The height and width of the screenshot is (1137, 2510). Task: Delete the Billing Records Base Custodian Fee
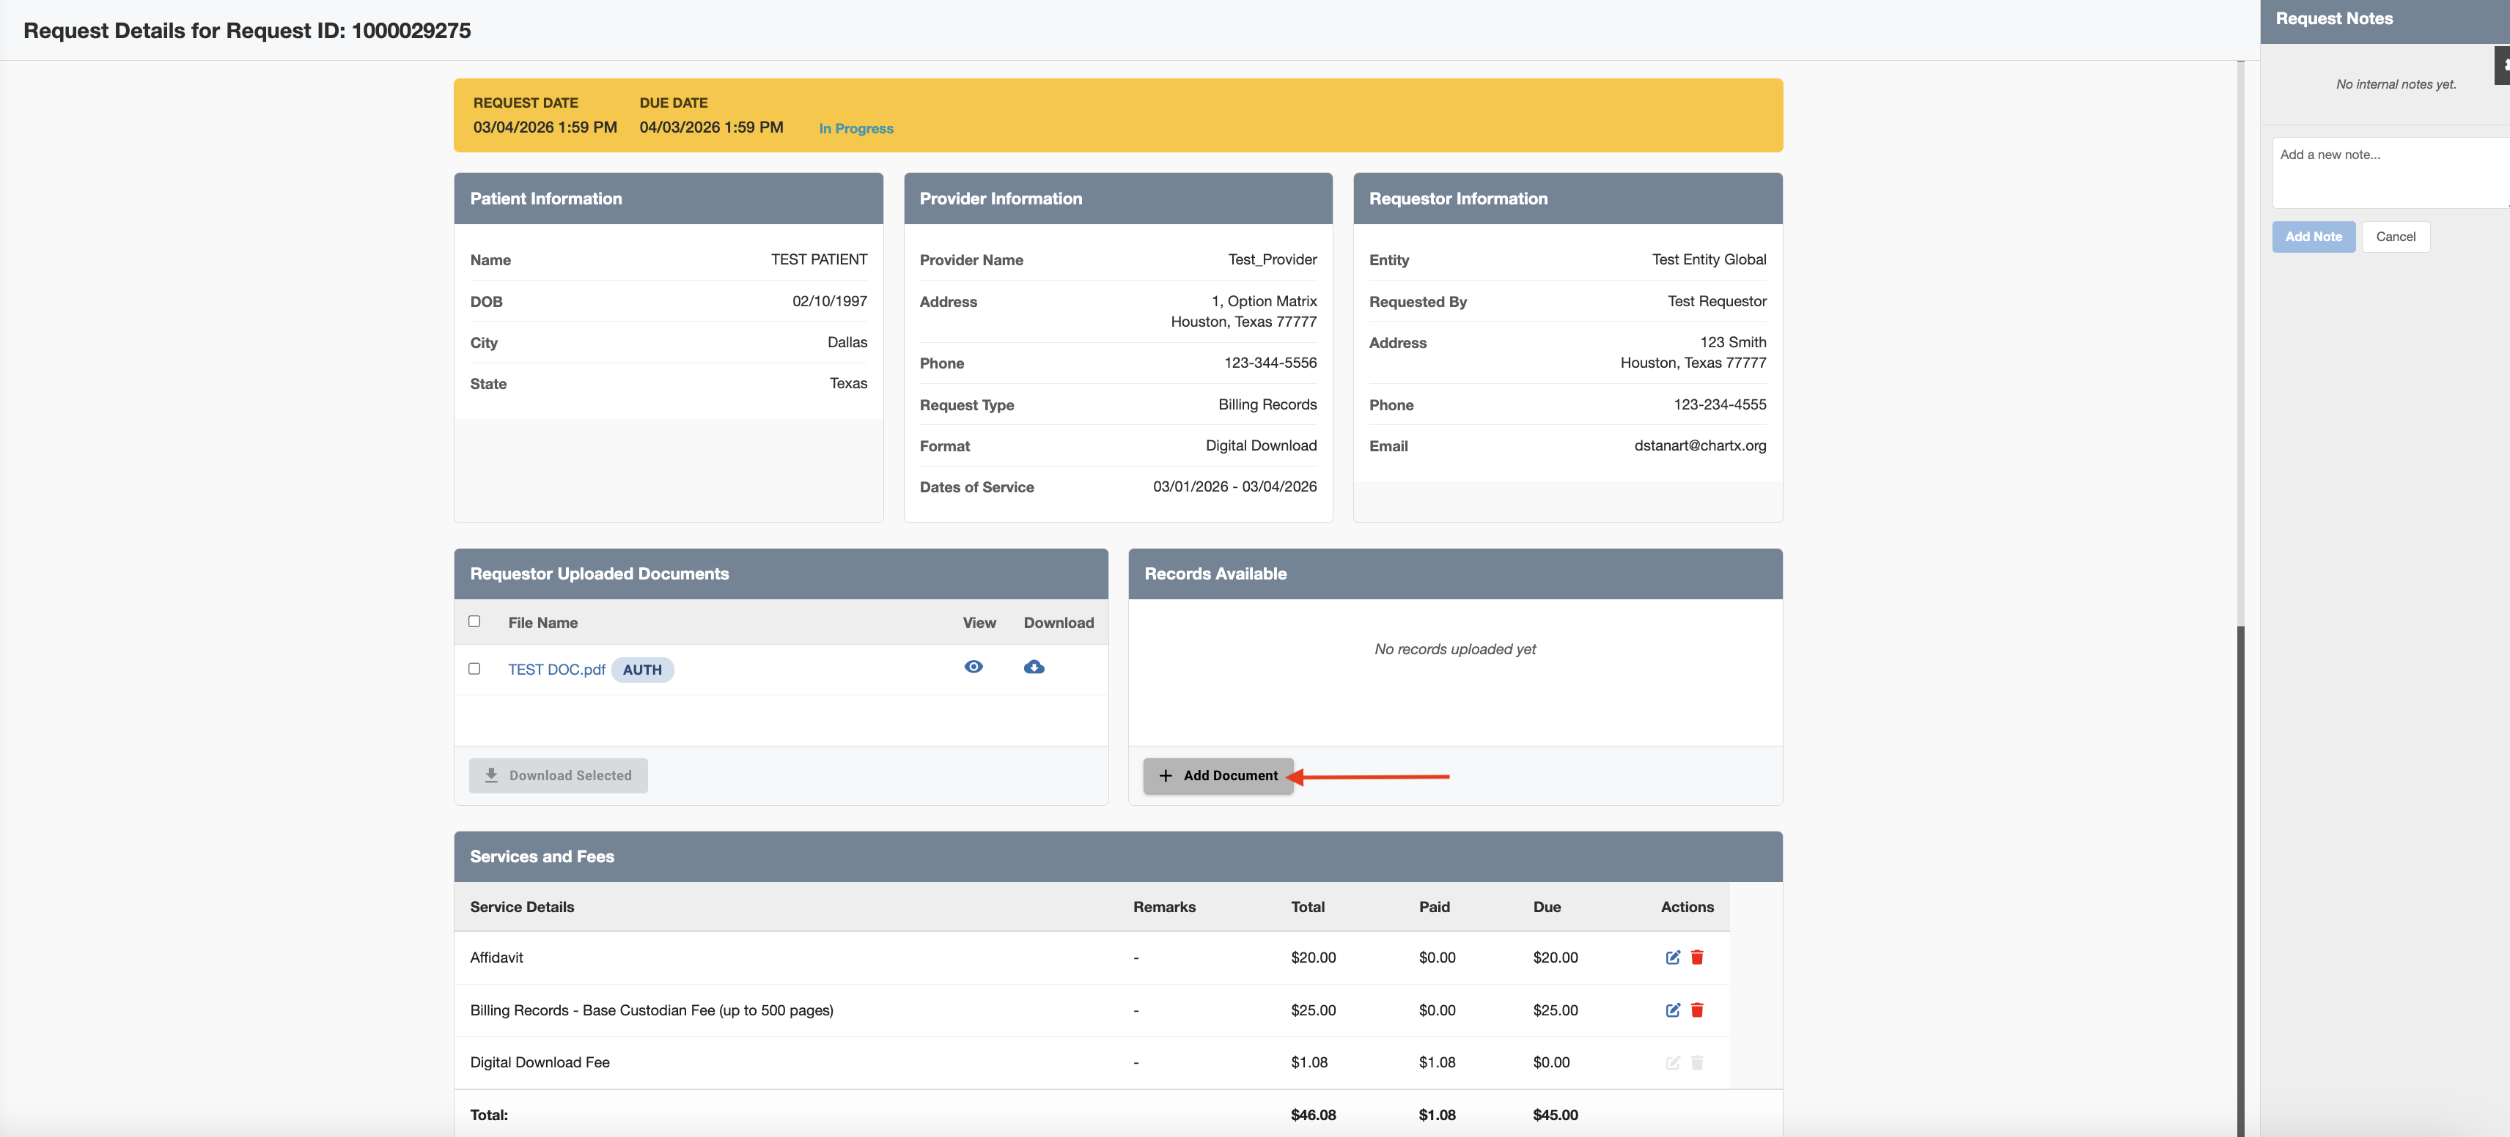[1696, 1010]
